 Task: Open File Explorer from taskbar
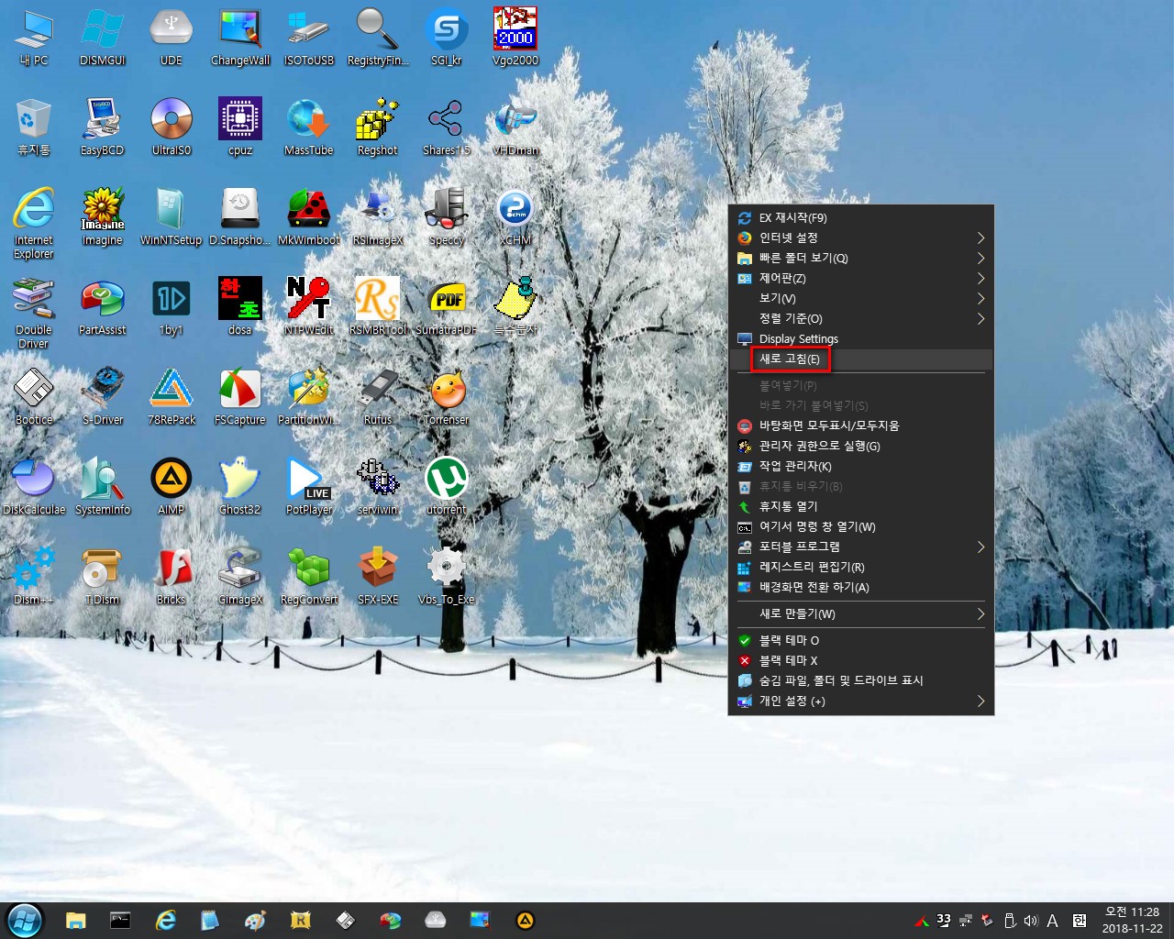tap(75, 920)
